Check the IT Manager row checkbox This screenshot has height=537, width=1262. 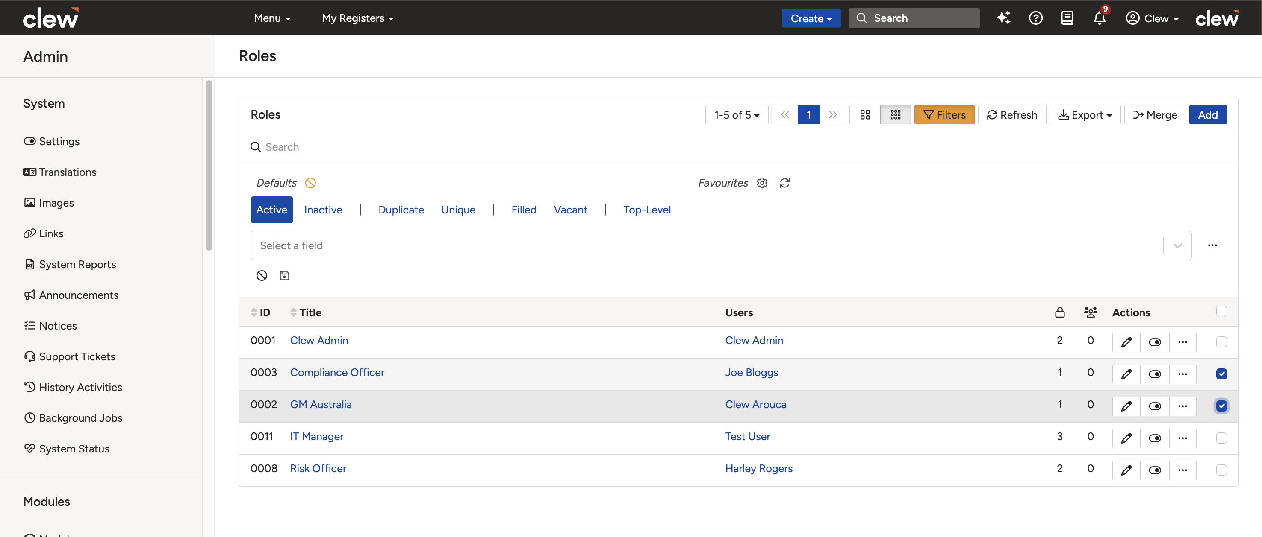(x=1221, y=438)
